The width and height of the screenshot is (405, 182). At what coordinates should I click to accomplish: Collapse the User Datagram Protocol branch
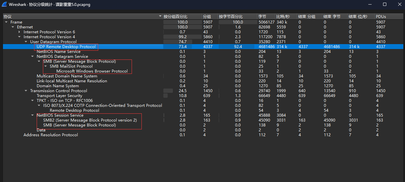pyautogui.click(x=26, y=42)
